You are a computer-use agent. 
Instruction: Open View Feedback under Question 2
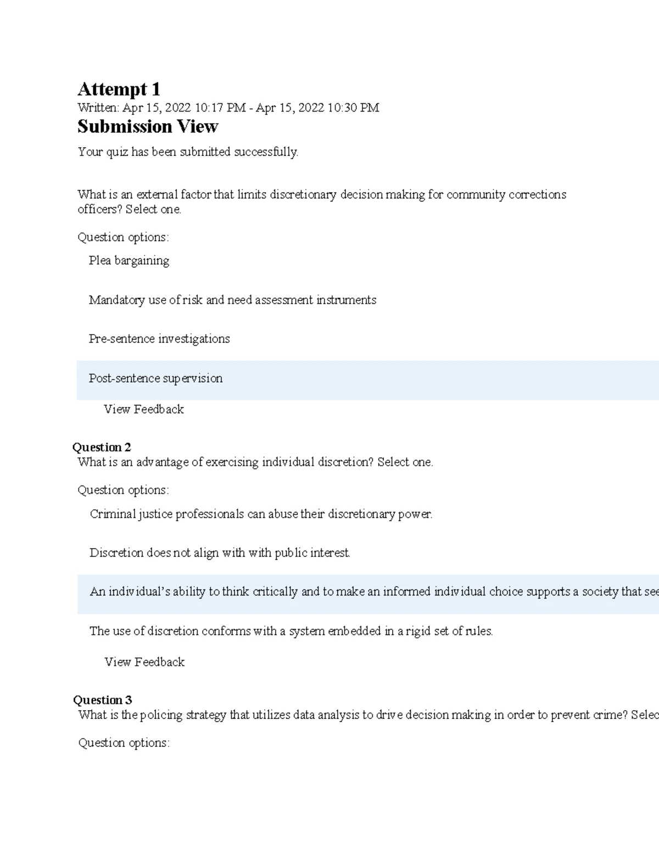click(144, 662)
